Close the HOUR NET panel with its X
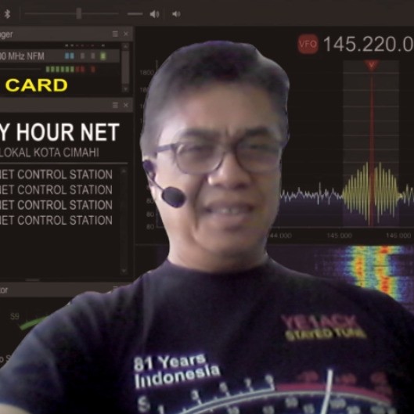Image resolution: width=414 pixels, height=414 pixels. coord(126,105)
